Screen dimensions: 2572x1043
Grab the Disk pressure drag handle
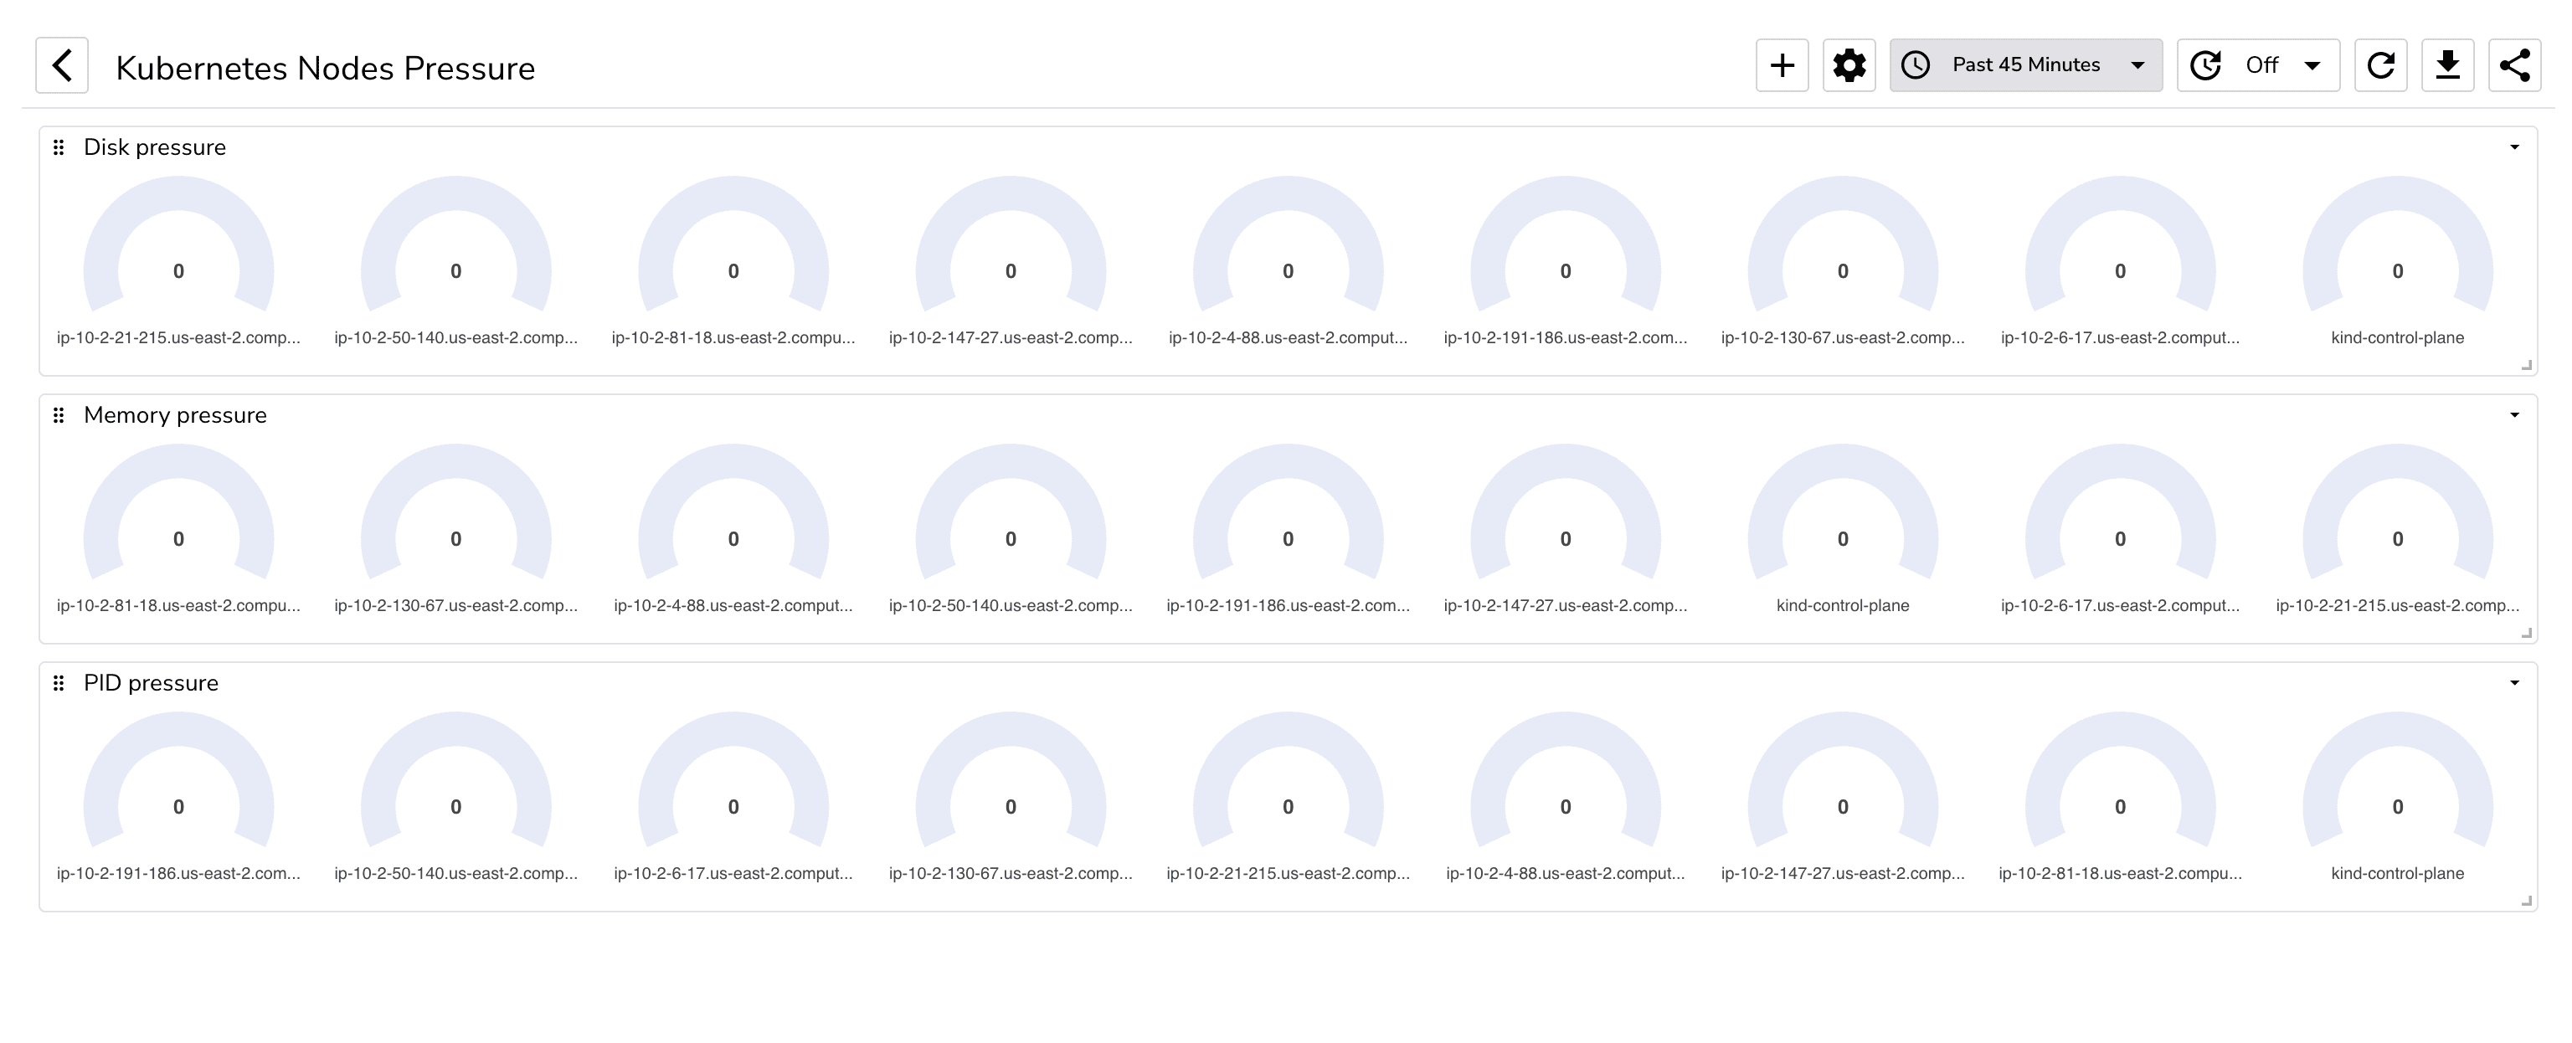59,146
